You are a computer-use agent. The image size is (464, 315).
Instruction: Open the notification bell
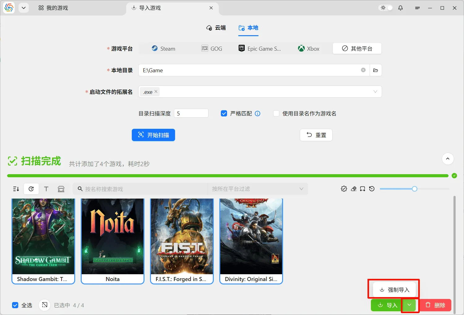(400, 8)
